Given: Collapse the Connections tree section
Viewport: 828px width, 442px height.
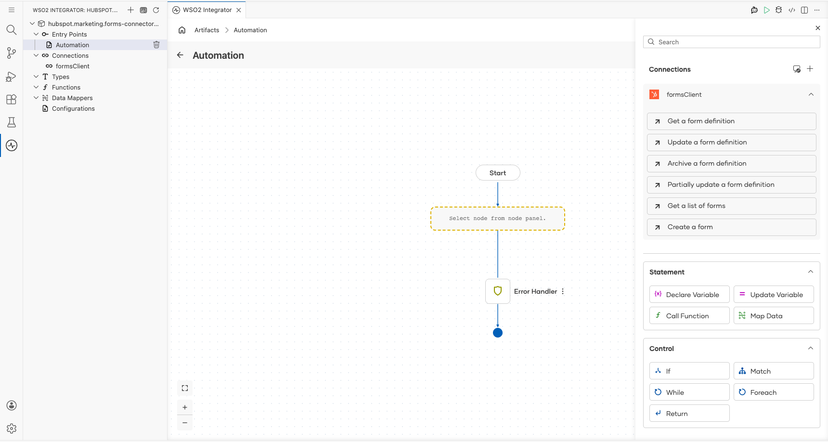Looking at the screenshot, I should 36,55.
